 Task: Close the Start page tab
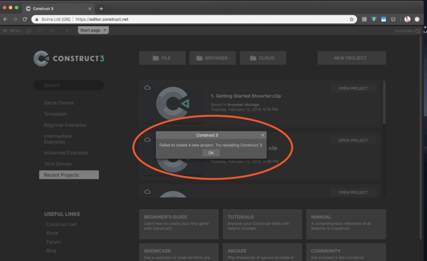point(105,30)
